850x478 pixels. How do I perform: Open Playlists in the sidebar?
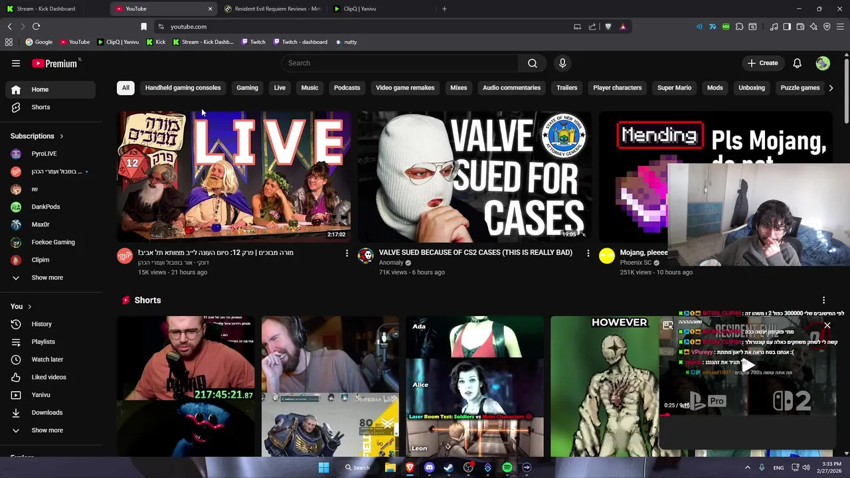click(x=50, y=342)
